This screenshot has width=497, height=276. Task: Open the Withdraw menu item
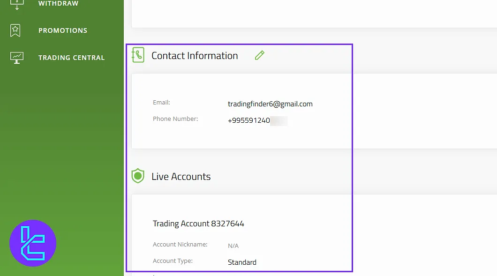point(58,3)
